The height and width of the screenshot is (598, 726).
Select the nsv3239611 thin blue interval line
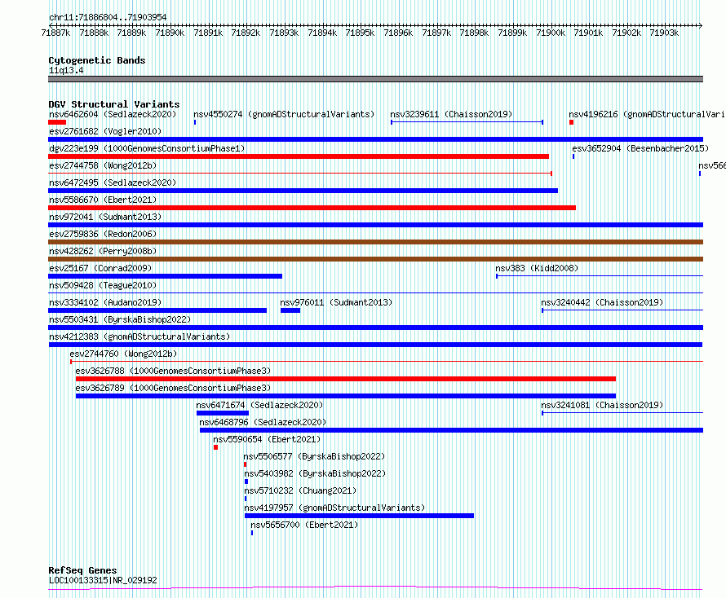467,122
